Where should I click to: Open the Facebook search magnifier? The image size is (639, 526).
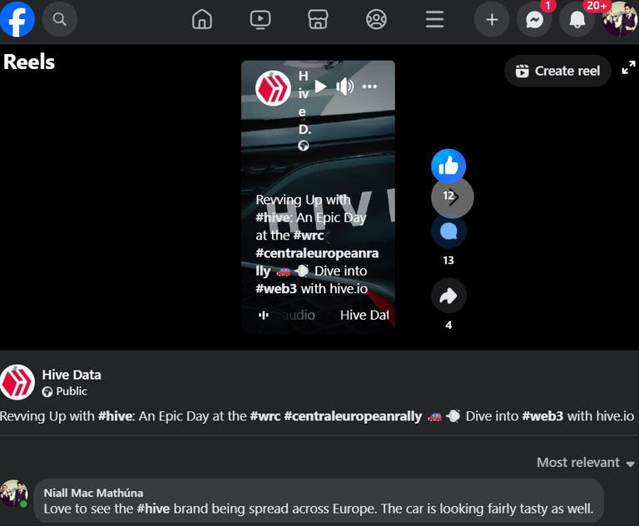[60, 19]
